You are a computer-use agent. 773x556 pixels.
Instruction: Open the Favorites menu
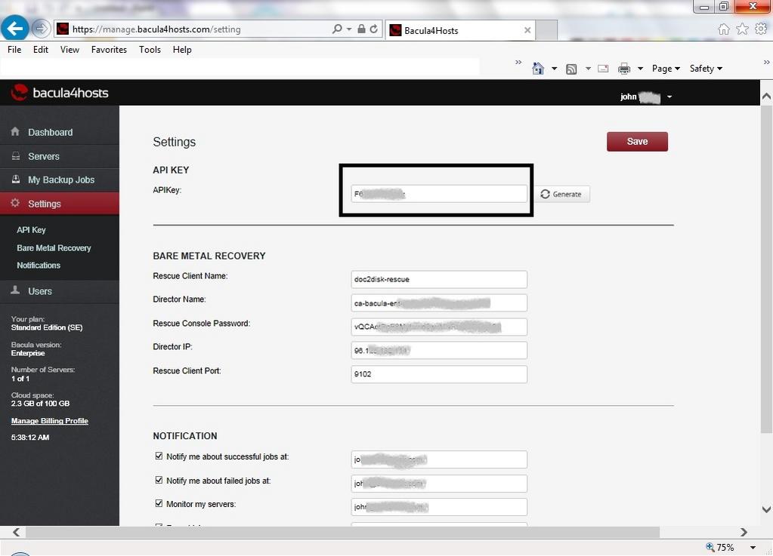point(109,50)
